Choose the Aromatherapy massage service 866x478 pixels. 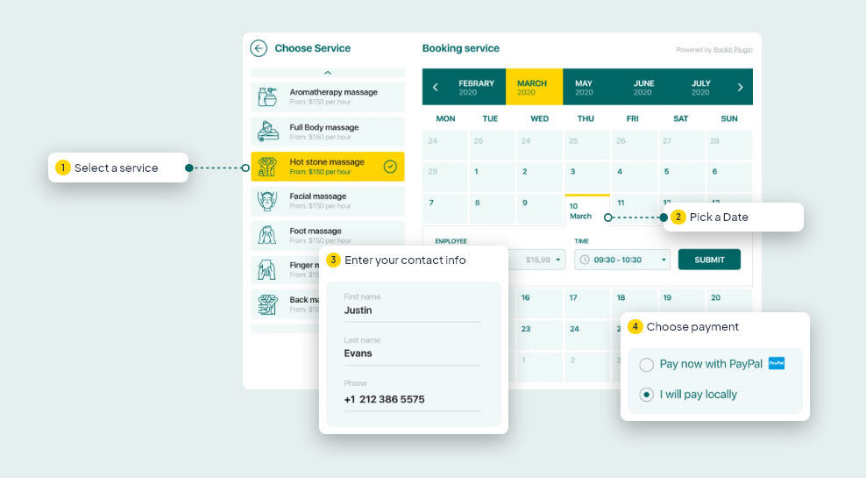(x=328, y=96)
